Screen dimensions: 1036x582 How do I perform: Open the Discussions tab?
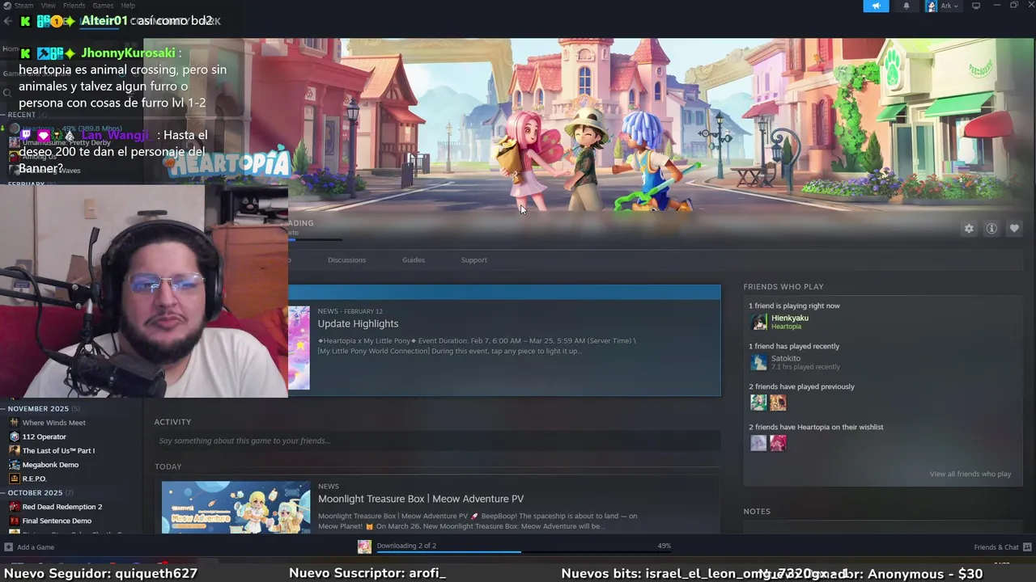(x=346, y=259)
